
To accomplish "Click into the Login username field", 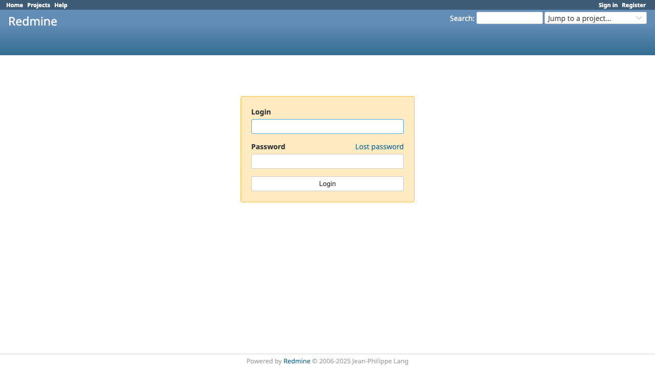I will pyautogui.click(x=327, y=126).
